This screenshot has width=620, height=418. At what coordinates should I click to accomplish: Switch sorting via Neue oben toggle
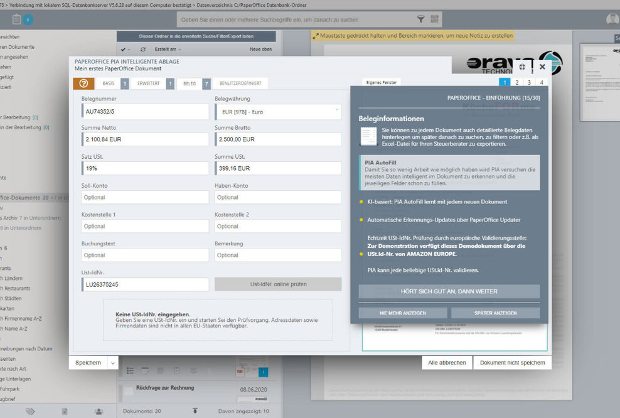pos(260,49)
